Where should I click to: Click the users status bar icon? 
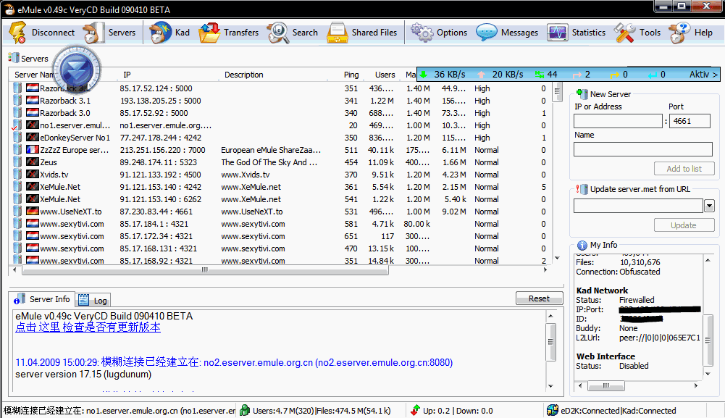point(245,410)
